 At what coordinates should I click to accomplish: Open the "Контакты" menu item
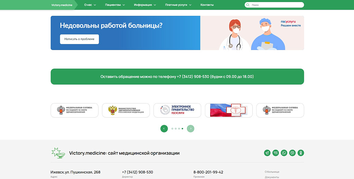[207, 5]
